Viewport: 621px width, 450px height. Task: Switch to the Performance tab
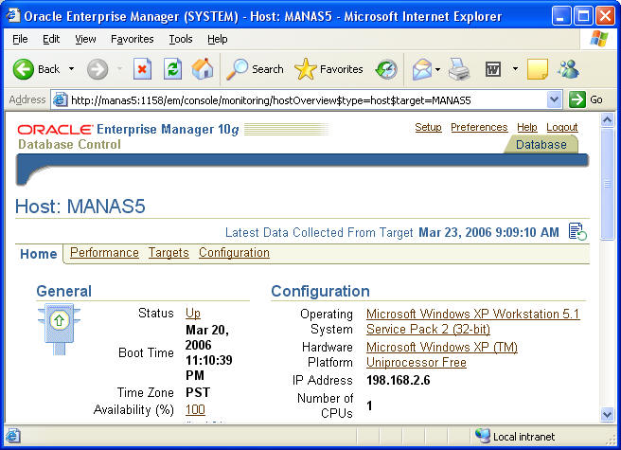[x=104, y=253]
